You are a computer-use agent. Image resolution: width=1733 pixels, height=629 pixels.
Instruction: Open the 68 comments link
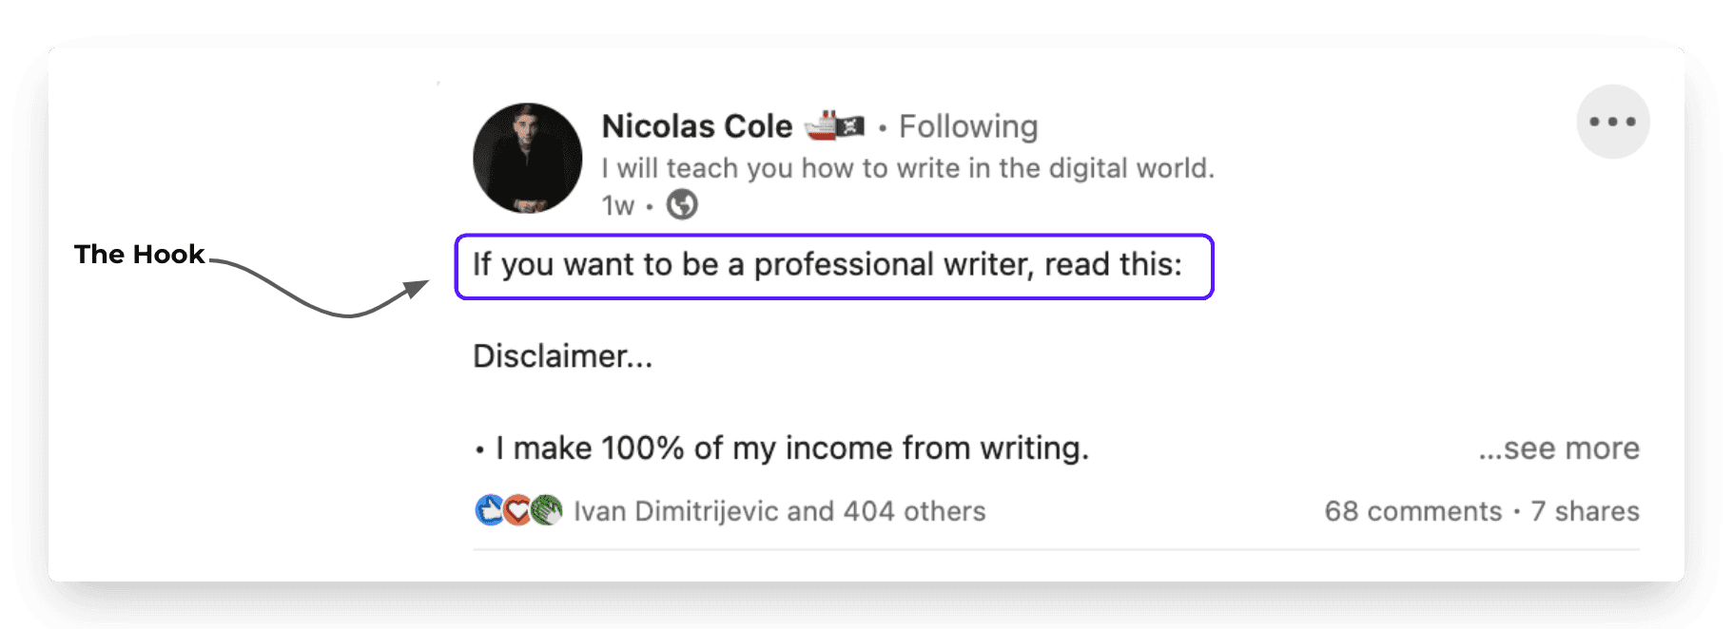coord(1413,511)
